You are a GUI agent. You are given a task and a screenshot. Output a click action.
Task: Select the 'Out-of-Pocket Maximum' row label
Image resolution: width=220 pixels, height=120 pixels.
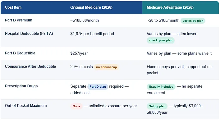point(26,105)
